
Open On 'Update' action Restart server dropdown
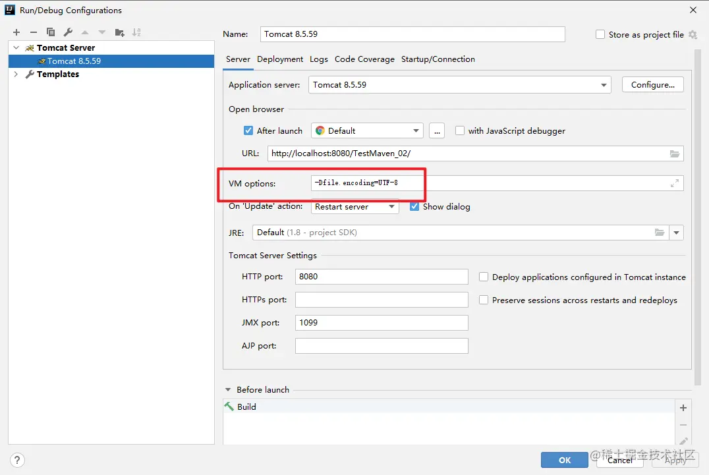[x=355, y=207]
